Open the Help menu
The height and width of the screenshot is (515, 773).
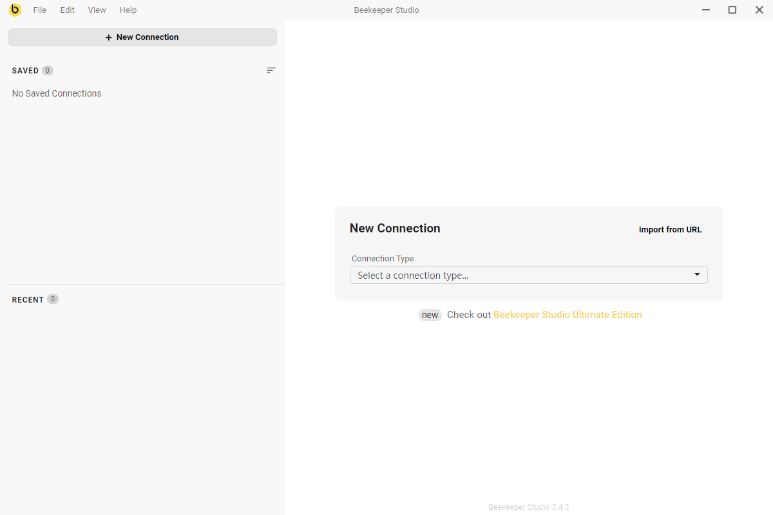128,10
